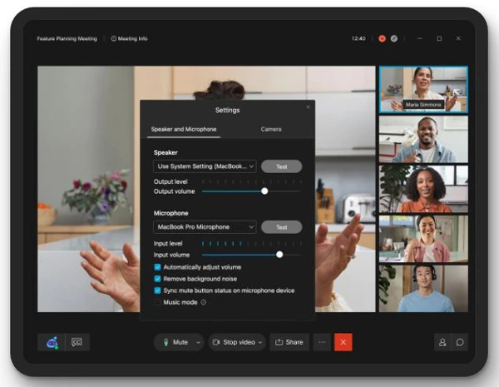Viewport: 499px width, 387px height.
Task: Disable Remove background noise checkbox
Action: (158, 279)
